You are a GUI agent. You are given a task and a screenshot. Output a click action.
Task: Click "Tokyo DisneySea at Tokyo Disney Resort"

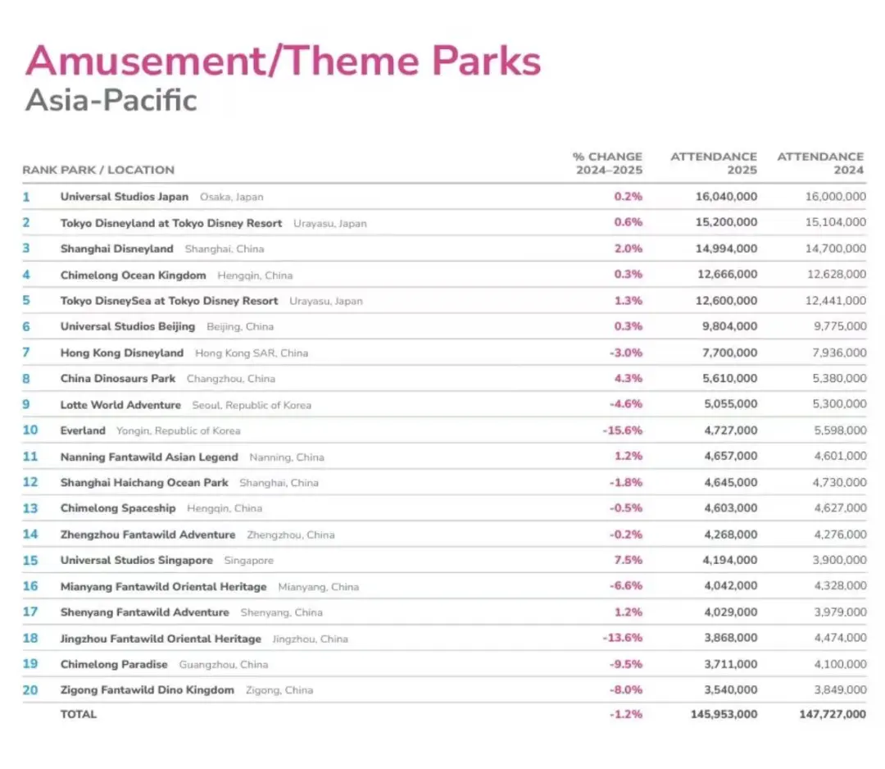point(170,301)
